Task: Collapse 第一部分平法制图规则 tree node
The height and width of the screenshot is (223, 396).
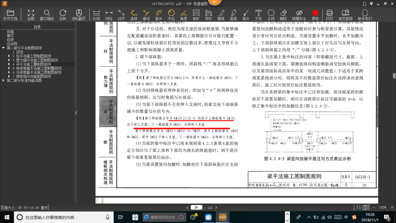Action: click(x=3, y=48)
